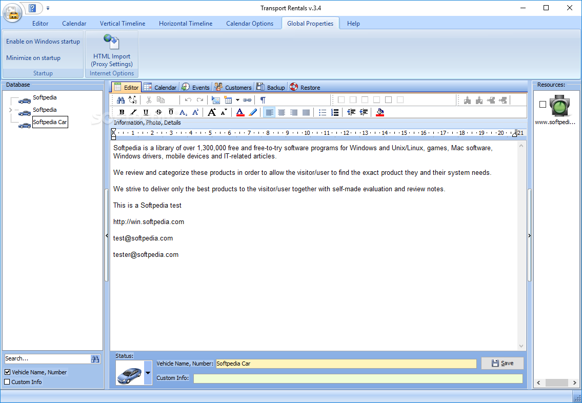Image resolution: width=582 pixels, height=403 pixels.
Task: Click the increase indent icon
Action: point(364,112)
